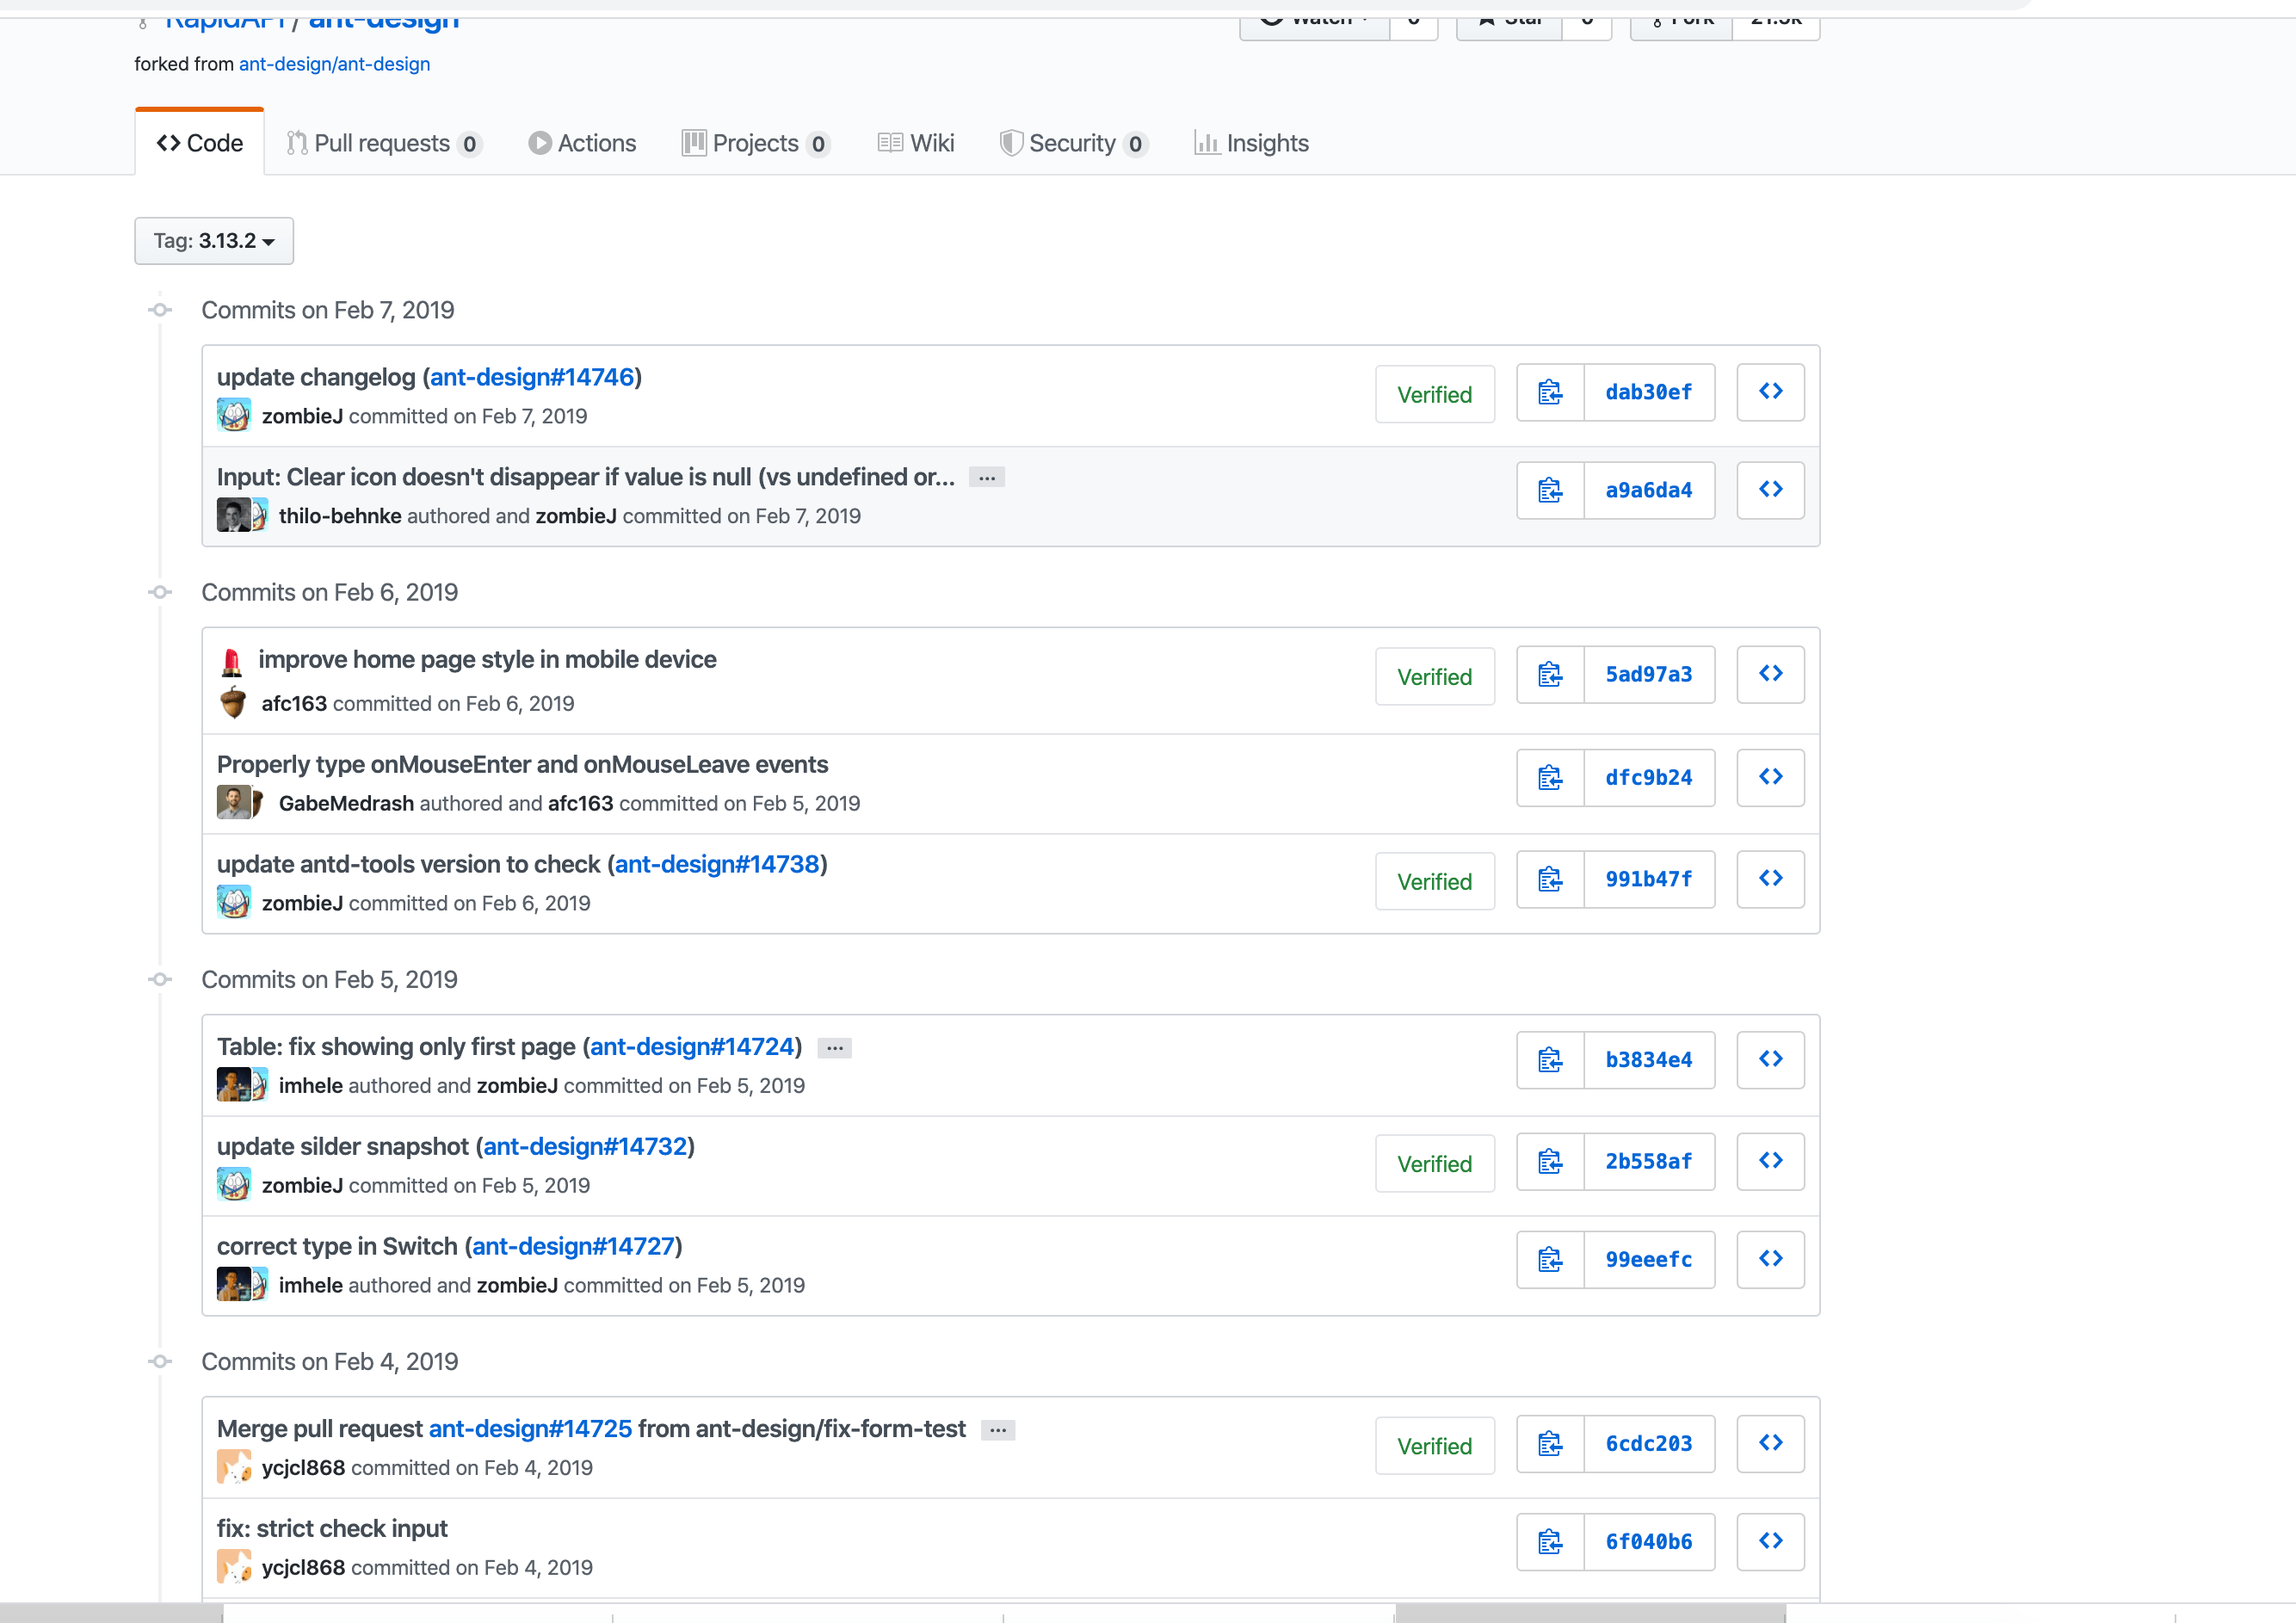This screenshot has width=2296, height=1623.
Task: Copy full SHA for commit 991b47f
Action: [x=1549, y=880]
